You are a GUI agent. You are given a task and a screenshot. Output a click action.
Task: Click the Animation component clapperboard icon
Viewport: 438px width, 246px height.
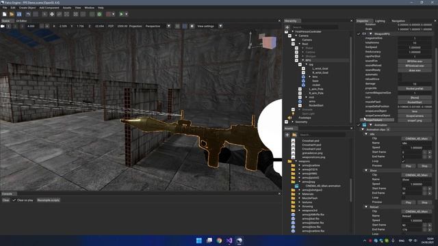pos(365,125)
